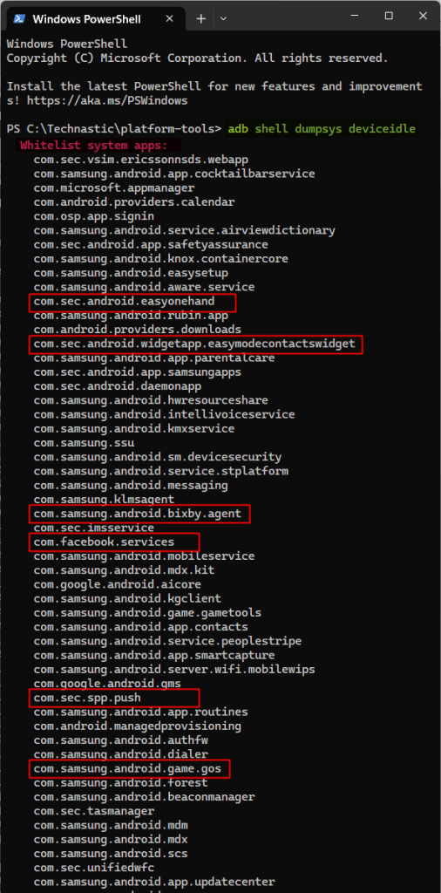Close the terminal window
The image size is (441, 893).
coord(423,16)
